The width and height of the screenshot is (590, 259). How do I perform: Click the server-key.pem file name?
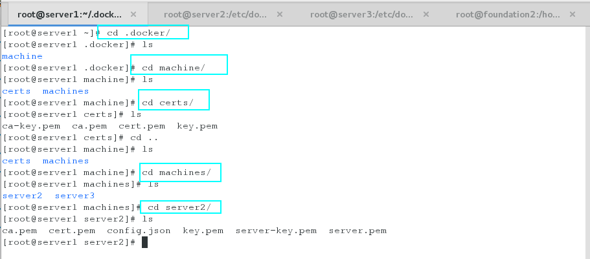click(276, 231)
